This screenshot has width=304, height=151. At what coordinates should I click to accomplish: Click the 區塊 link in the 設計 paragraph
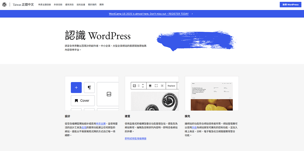pos(84,128)
